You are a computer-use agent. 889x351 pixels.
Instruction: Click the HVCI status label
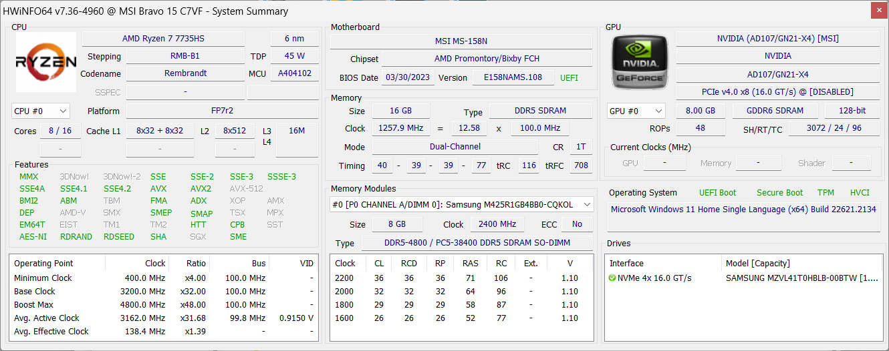860,193
